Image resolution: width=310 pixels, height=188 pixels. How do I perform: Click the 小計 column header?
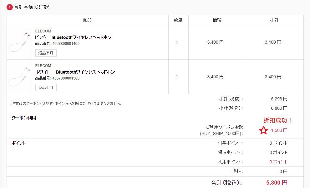coord(274,20)
